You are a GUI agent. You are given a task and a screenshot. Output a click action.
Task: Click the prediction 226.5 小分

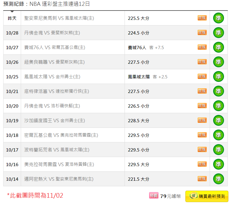[x=139, y=106]
